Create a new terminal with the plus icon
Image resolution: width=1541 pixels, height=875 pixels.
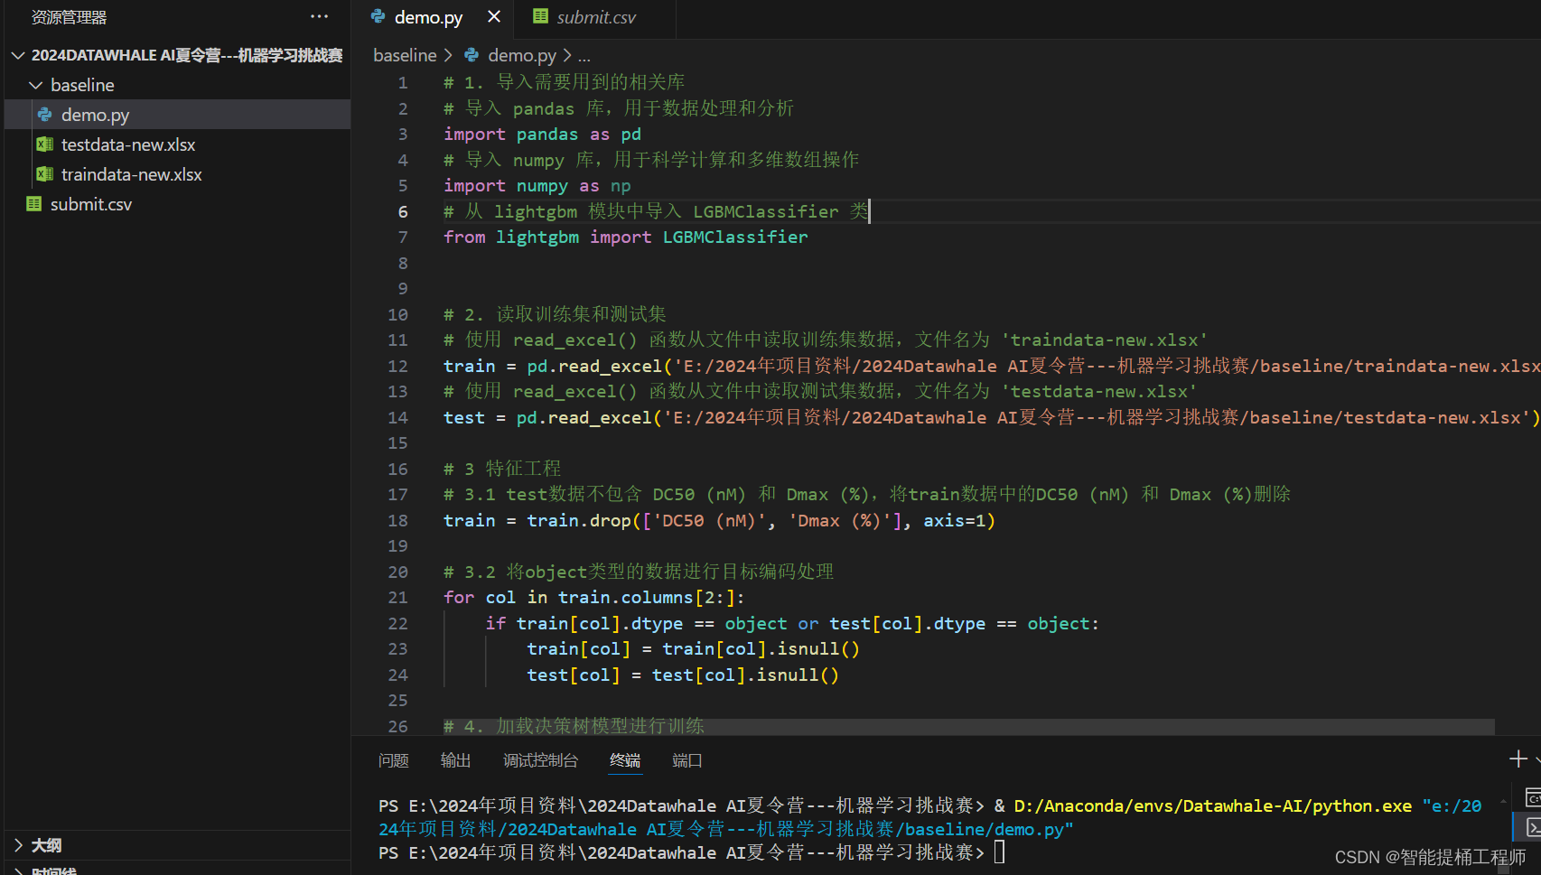tap(1518, 759)
